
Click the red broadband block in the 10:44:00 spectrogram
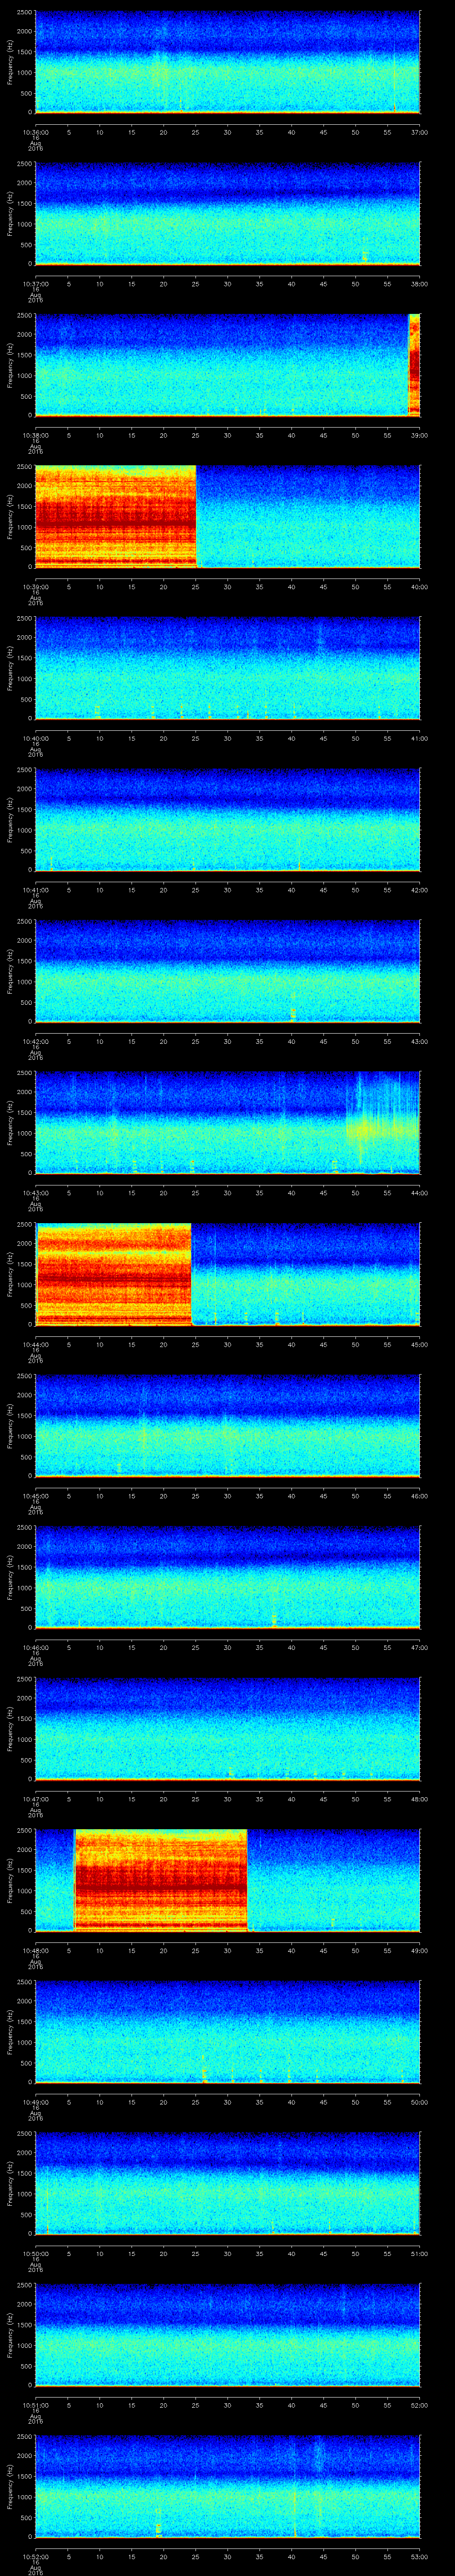113,1274
